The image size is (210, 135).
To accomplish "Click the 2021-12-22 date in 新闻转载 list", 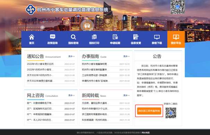I will point(125,103).
